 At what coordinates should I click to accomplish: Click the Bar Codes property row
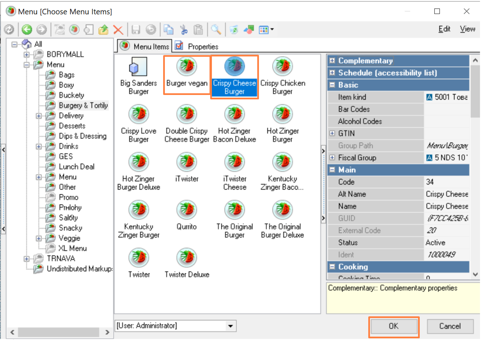[x=399, y=110]
